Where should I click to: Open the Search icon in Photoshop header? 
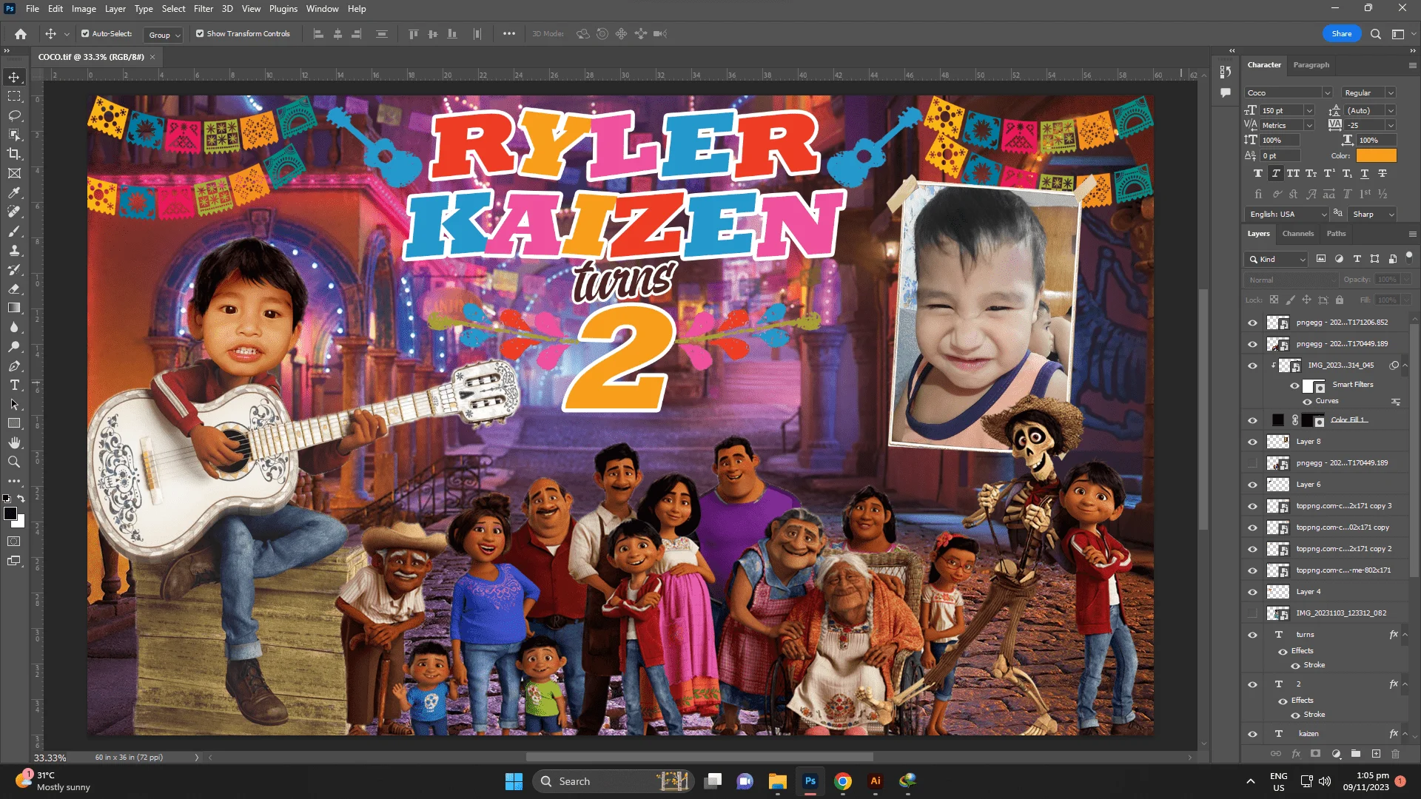click(x=1376, y=34)
